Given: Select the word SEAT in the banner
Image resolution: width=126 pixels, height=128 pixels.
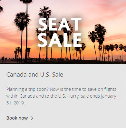Looking at the screenshot, I should [x=60, y=24].
